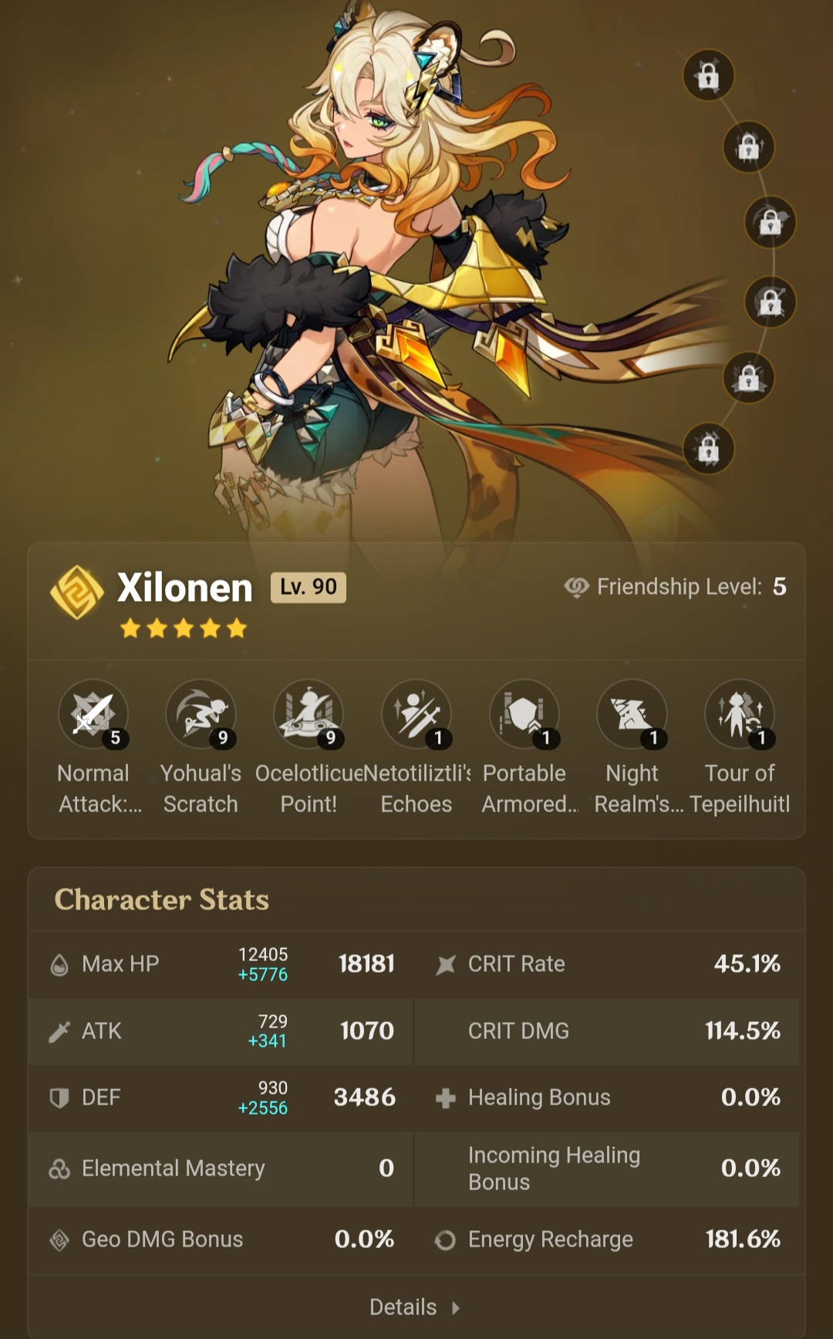Select the bottom locked constellation icon
The height and width of the screenshot is (1339, 833).
(708, 448)
